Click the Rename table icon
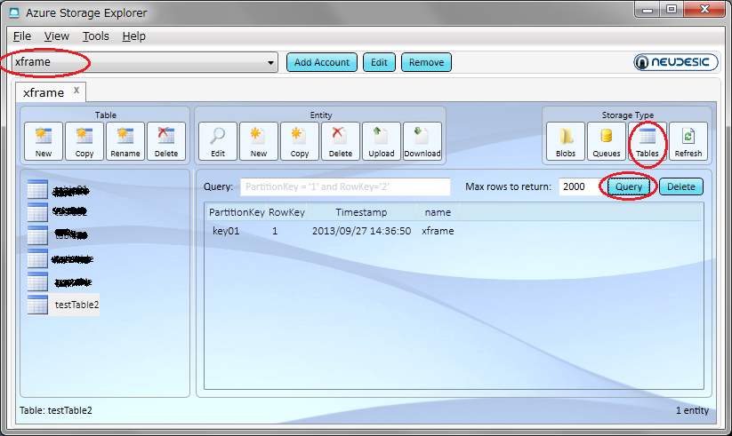 [125, 141]
